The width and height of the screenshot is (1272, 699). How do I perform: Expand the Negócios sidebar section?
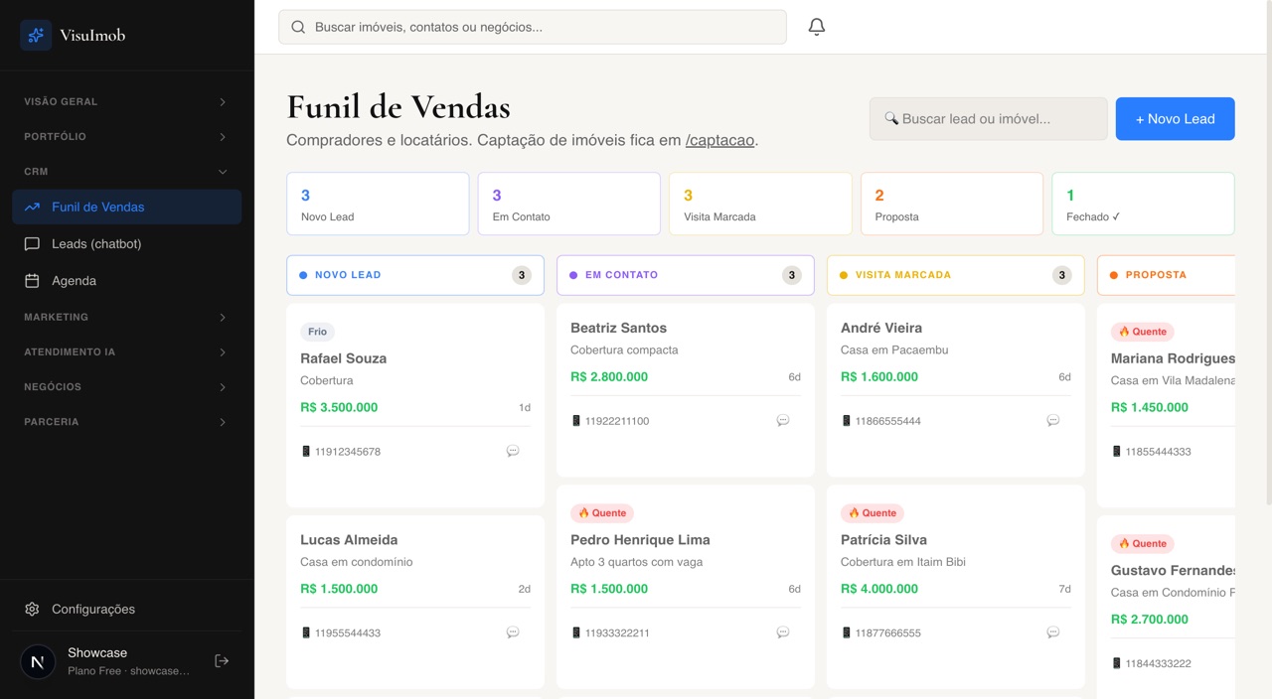click(x=127, y=387)
